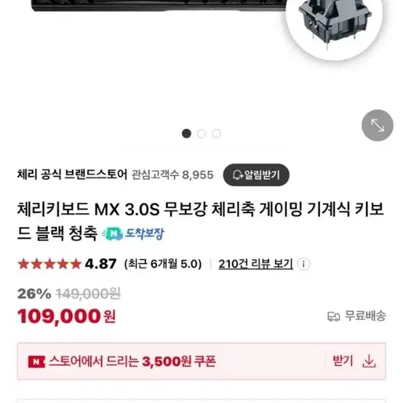Select the second image carousel dot

click(201, 133)
